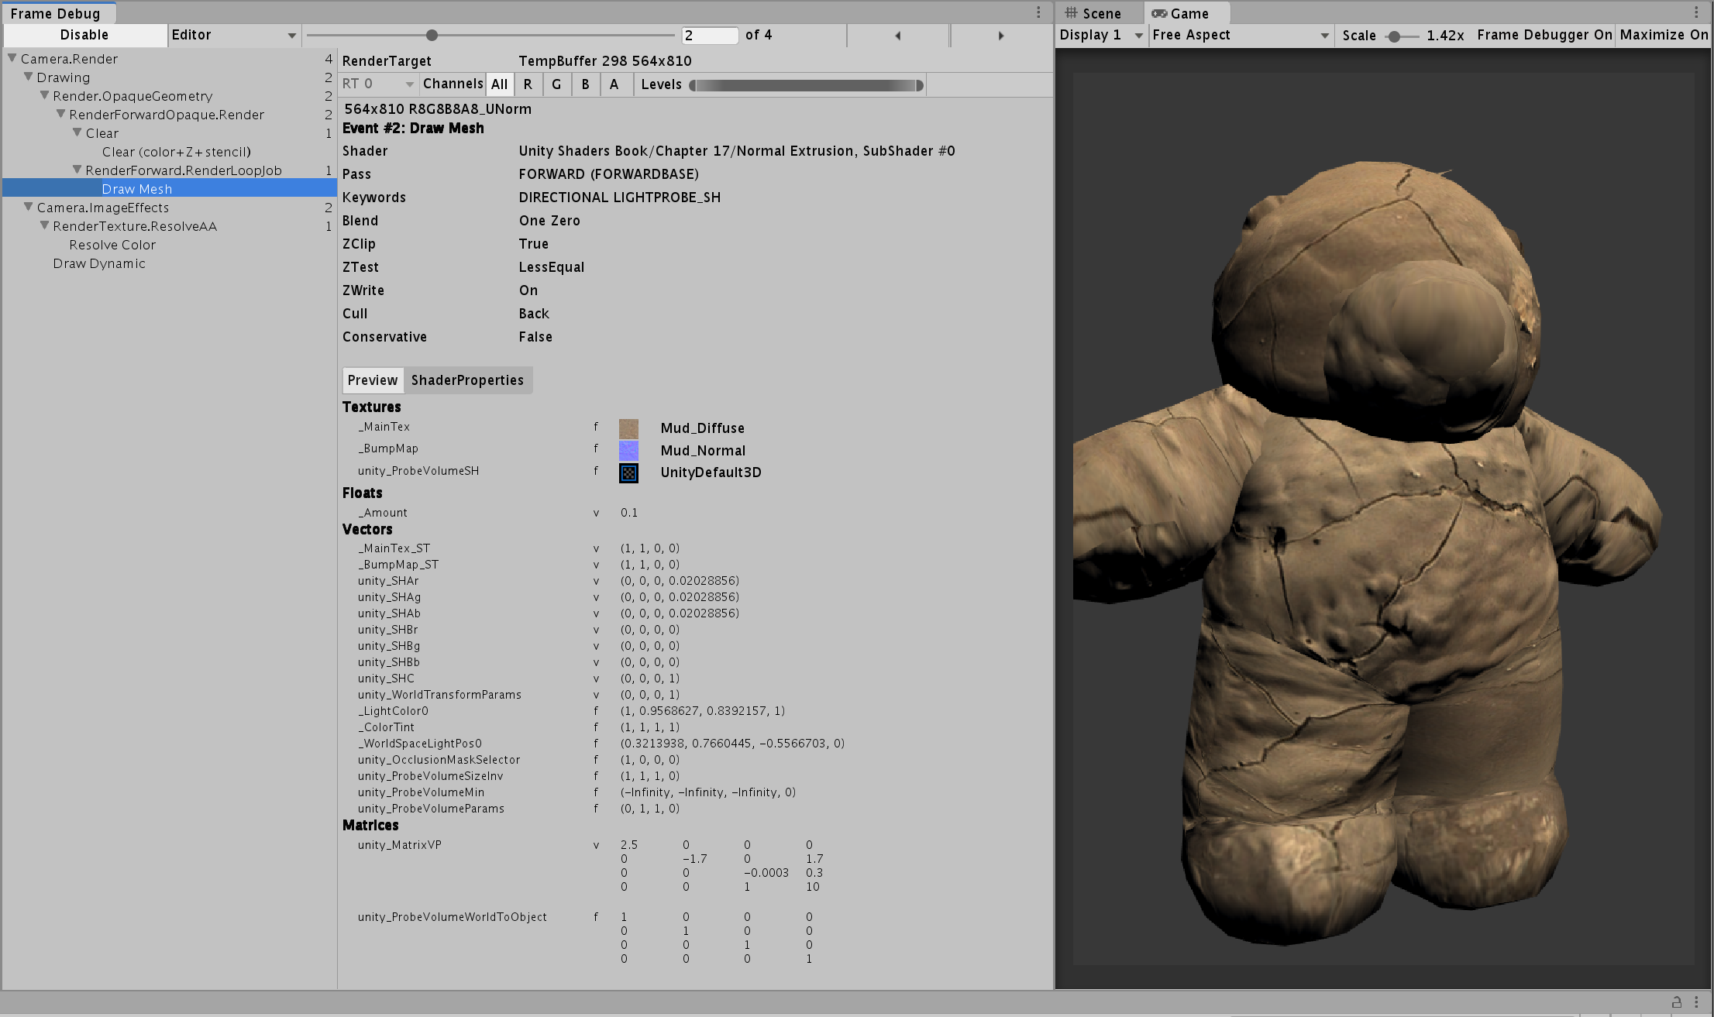Show all channels with All toggle
Viewport: 1714px width, 1017px height.
click(x=500, y=84)
